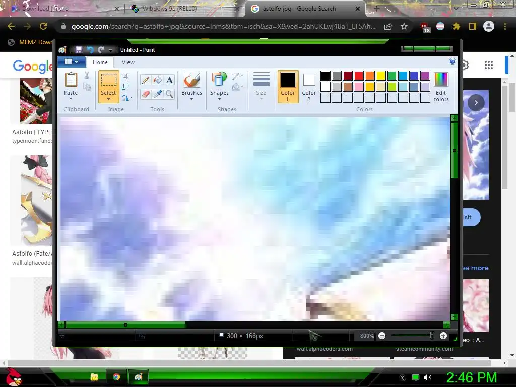Switch to the Home ribbon tab
The width and height of the screenshot is (516, 387).
point(100,62)
